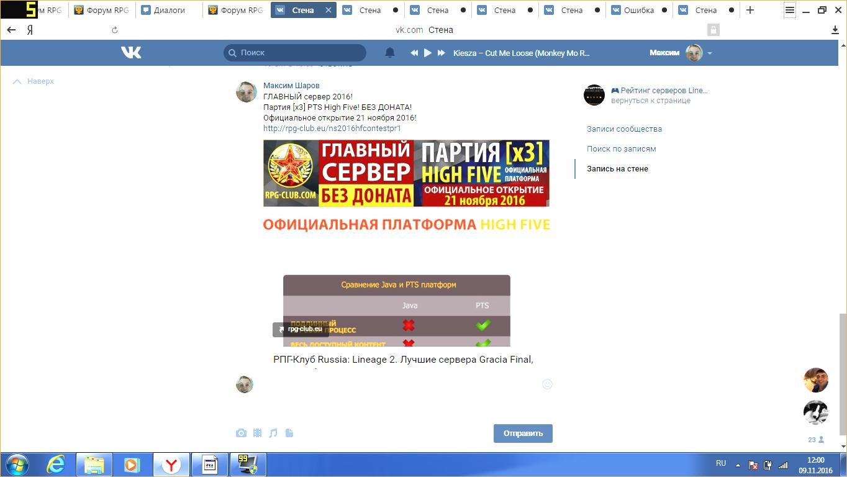Open the browser hamburger menu
847x477 pixels.
(790, 10)
